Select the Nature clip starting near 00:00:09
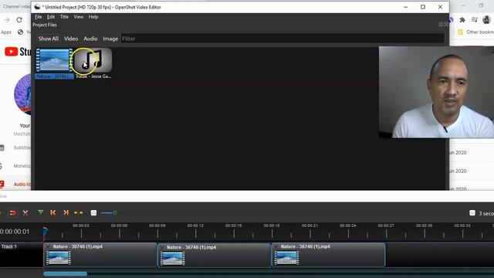This screenshot has width=494, height=278. pyautogui.click(x=215, y=255)
